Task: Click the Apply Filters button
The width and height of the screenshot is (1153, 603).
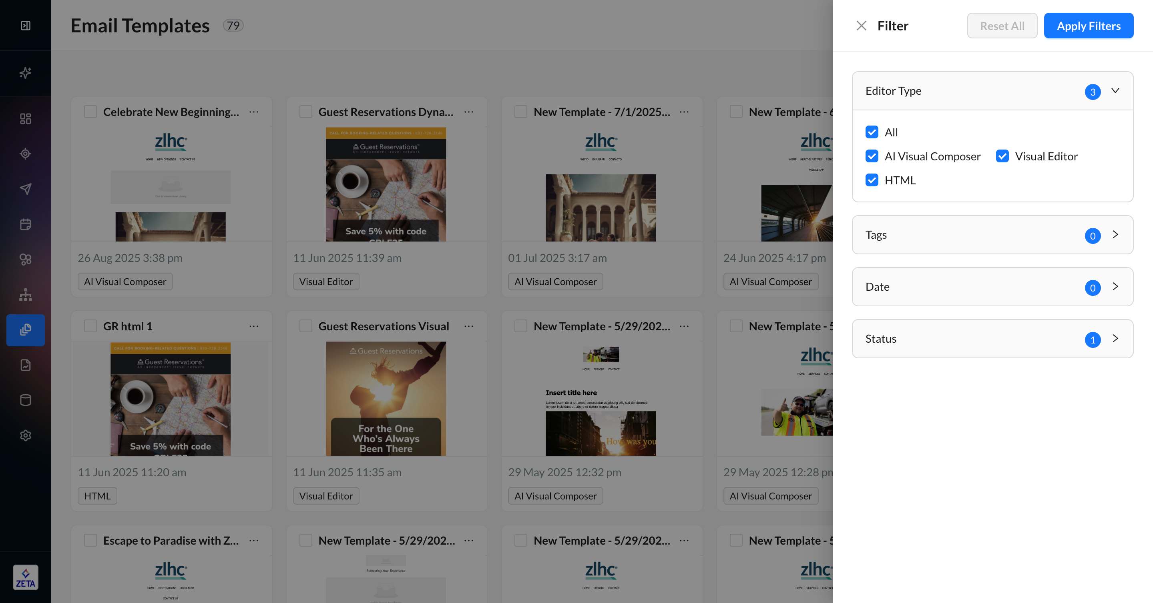Action: pyautogui.click(x=1088, y=26)
